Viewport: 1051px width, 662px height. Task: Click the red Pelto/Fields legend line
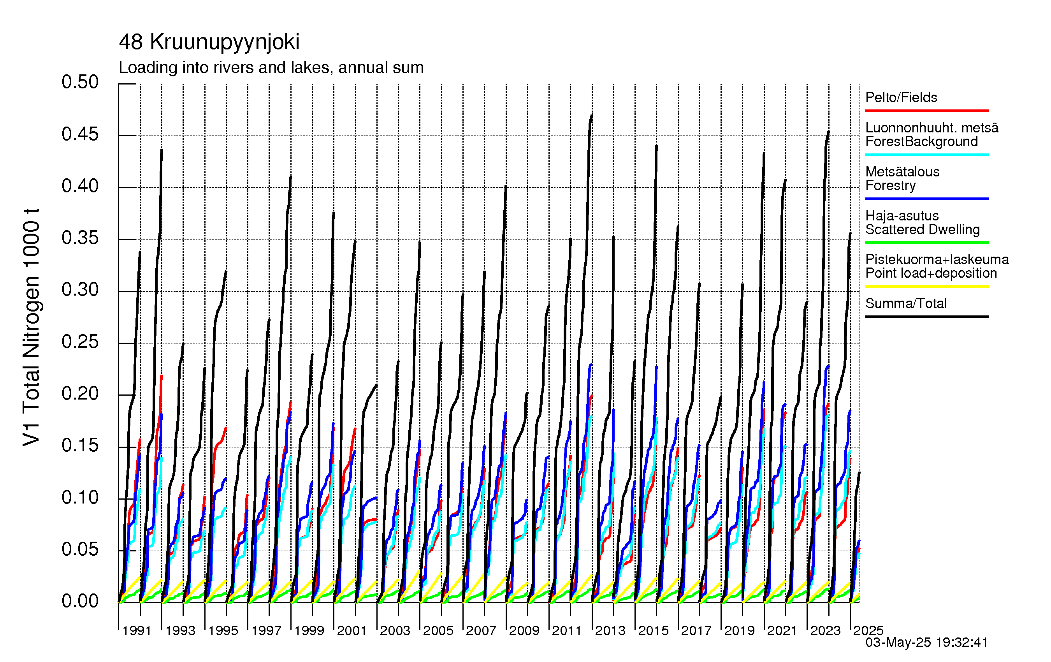coord(927,111)
